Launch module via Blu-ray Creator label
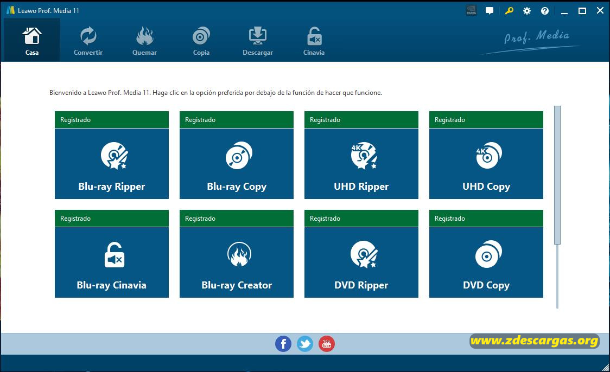This screenshot has height=372, width=610. click(x=237, y=285)
